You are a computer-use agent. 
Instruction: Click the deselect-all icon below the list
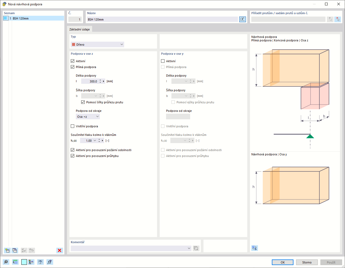tap(32, 250)
